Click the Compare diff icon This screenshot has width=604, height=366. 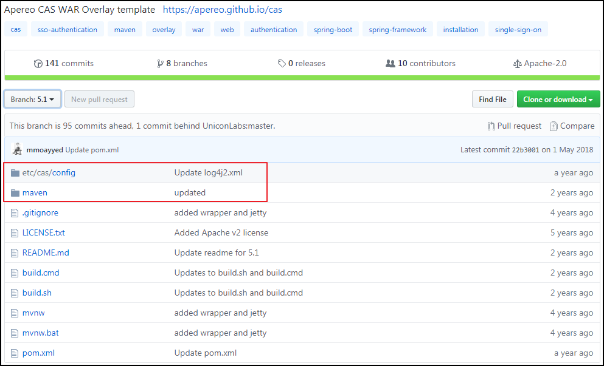pyautogui.click(x=554, y=126)
